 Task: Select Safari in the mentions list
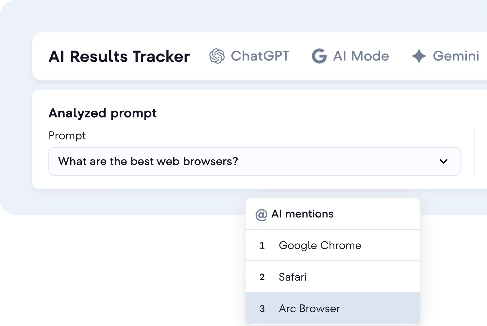293,277
